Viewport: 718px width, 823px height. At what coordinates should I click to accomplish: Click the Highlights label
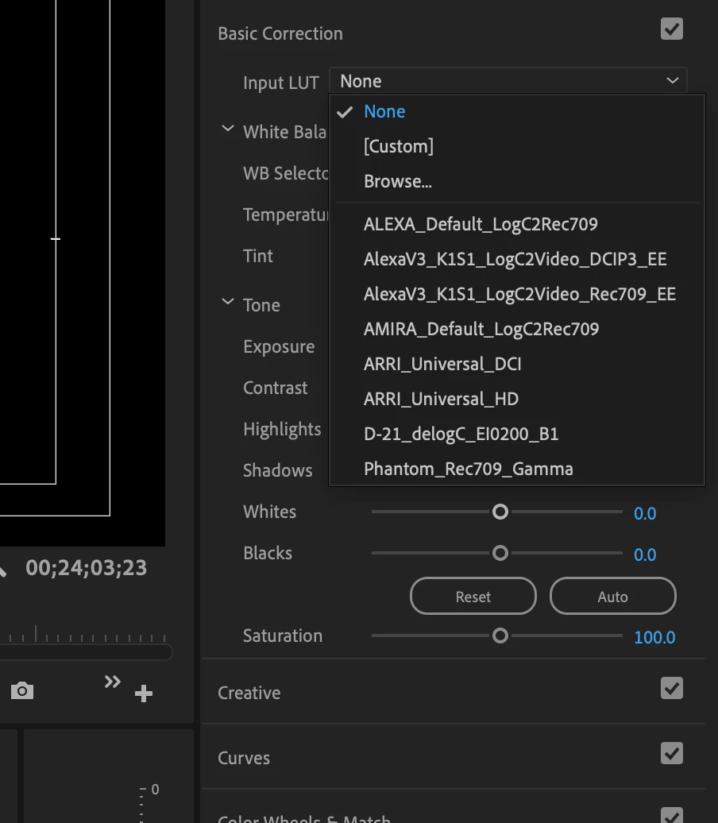(x=282, y=429)
